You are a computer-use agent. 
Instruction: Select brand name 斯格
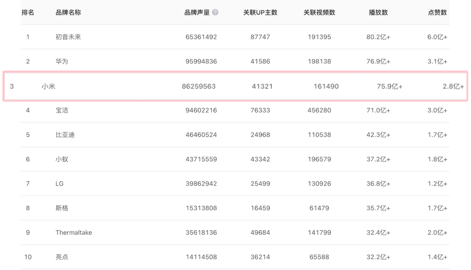[x=62, y=208]
